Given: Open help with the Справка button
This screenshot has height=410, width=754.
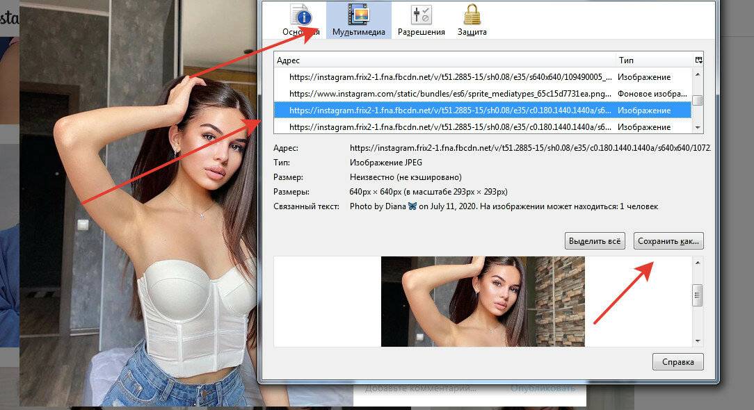Looking at the screenshot, I should click(x=677, y=362).
